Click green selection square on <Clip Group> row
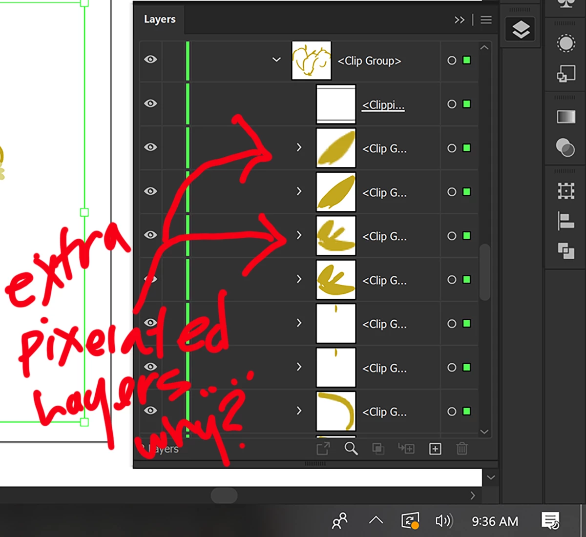Screen dimensions: 586x537 (x=467, y=60)
